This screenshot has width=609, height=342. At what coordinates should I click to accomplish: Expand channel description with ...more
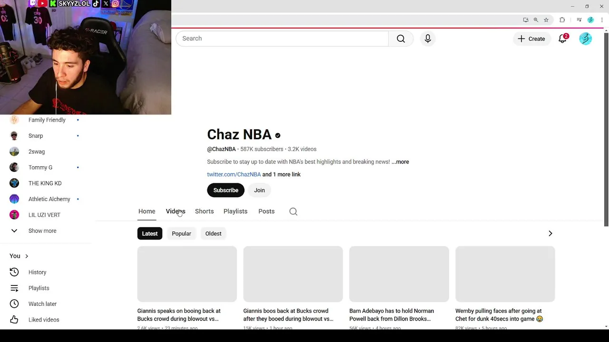pos(400,162)
